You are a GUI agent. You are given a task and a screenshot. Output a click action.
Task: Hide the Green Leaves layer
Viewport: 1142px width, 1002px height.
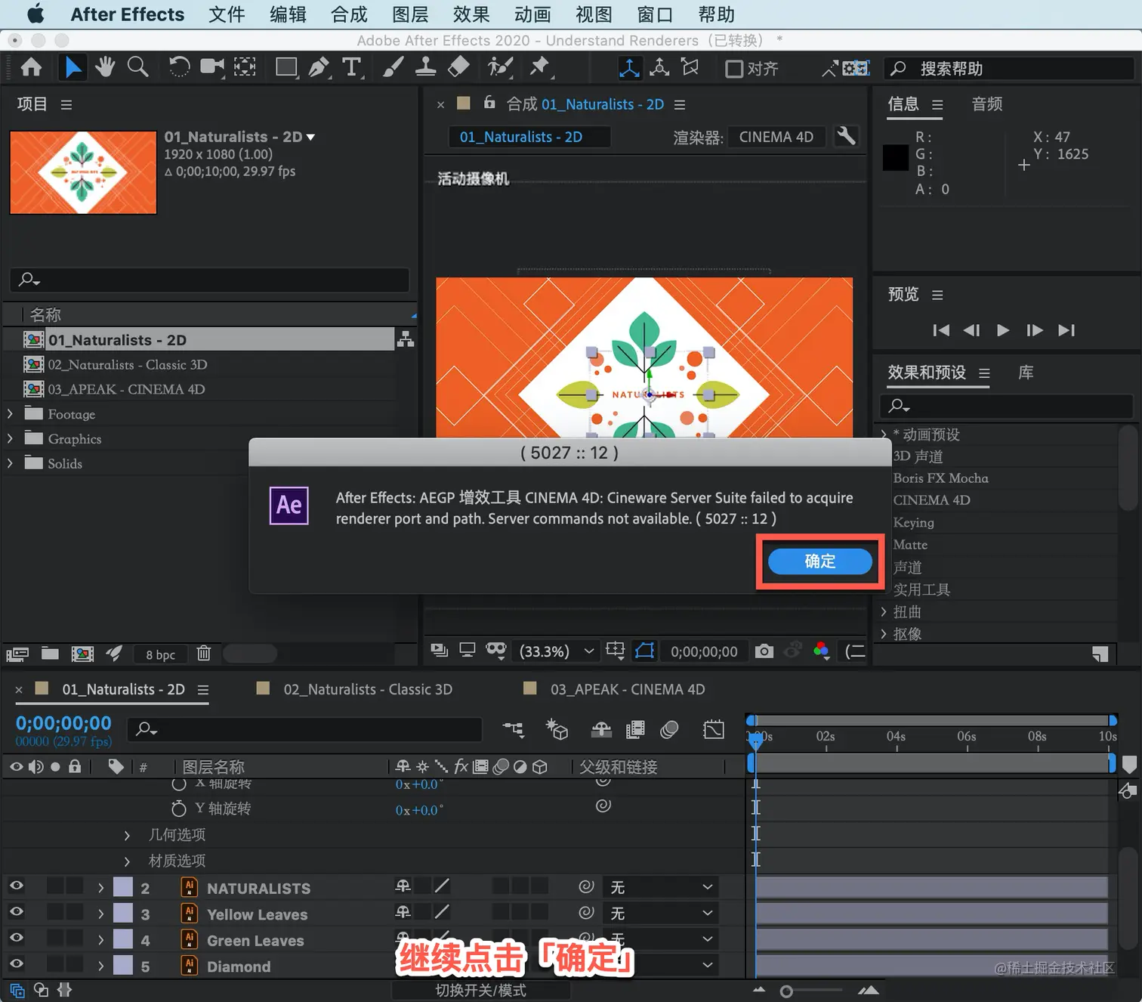click(16, 938)
